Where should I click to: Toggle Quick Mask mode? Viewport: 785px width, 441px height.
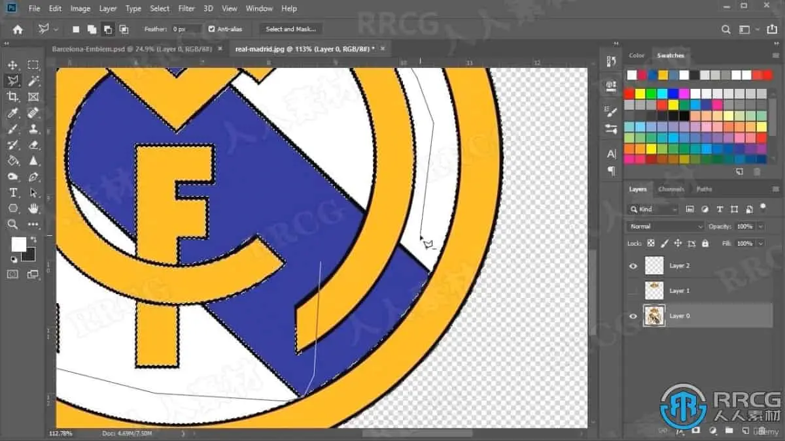click(12, 274)
